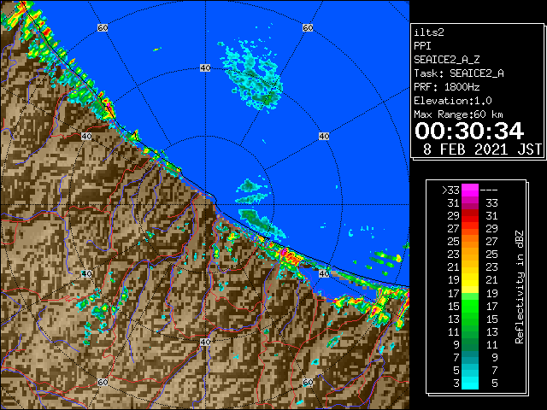
Task: Click the 5 in the 3–5 legend row
Action: pyautogui.click(x=495, y=384)
